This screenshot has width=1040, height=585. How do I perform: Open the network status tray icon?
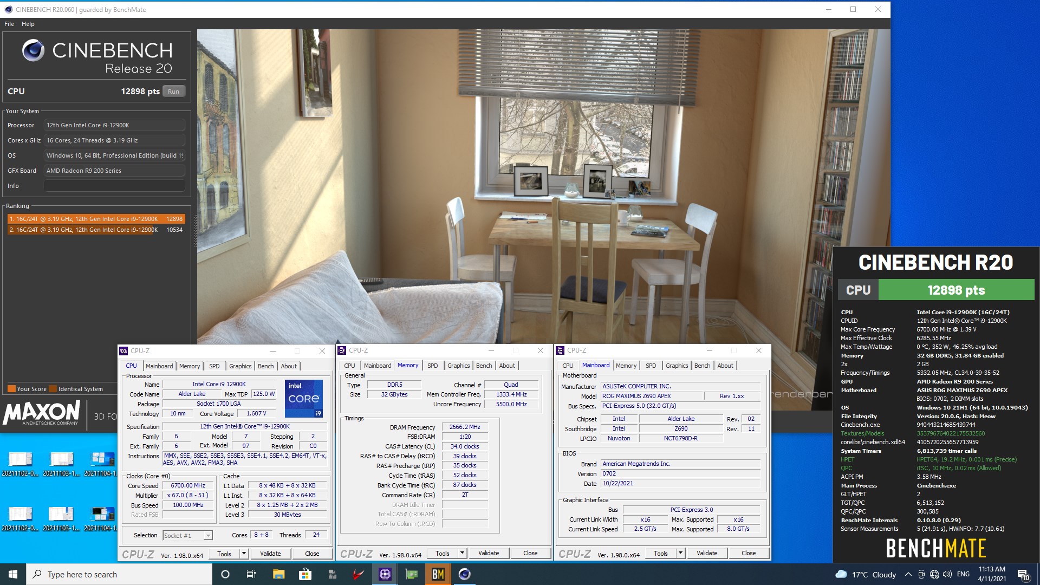(x=934, y=574)
